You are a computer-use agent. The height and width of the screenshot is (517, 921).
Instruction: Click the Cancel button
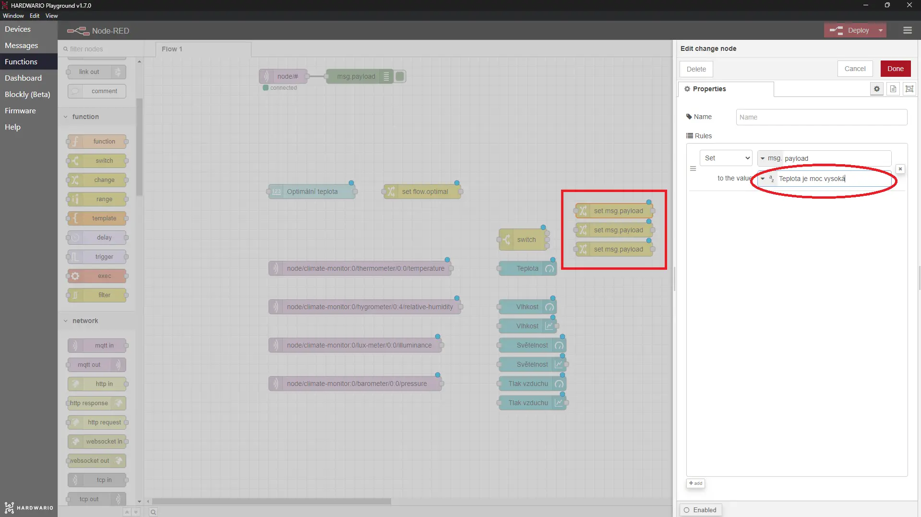(855, 69)
